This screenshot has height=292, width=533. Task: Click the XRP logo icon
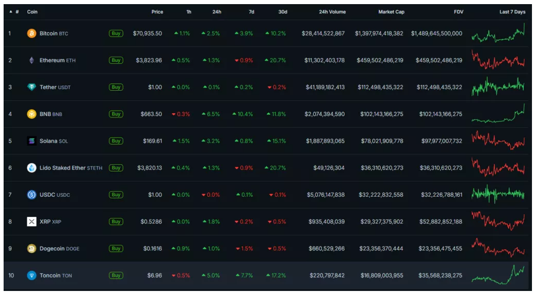pyautogui.click(x=31, y=221)
